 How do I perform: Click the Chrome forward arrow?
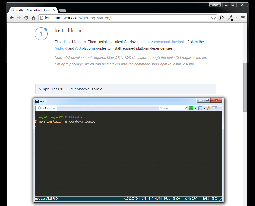19,18
